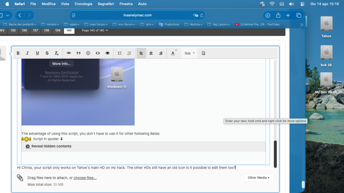Show Safari downloads

coord(268,15)
